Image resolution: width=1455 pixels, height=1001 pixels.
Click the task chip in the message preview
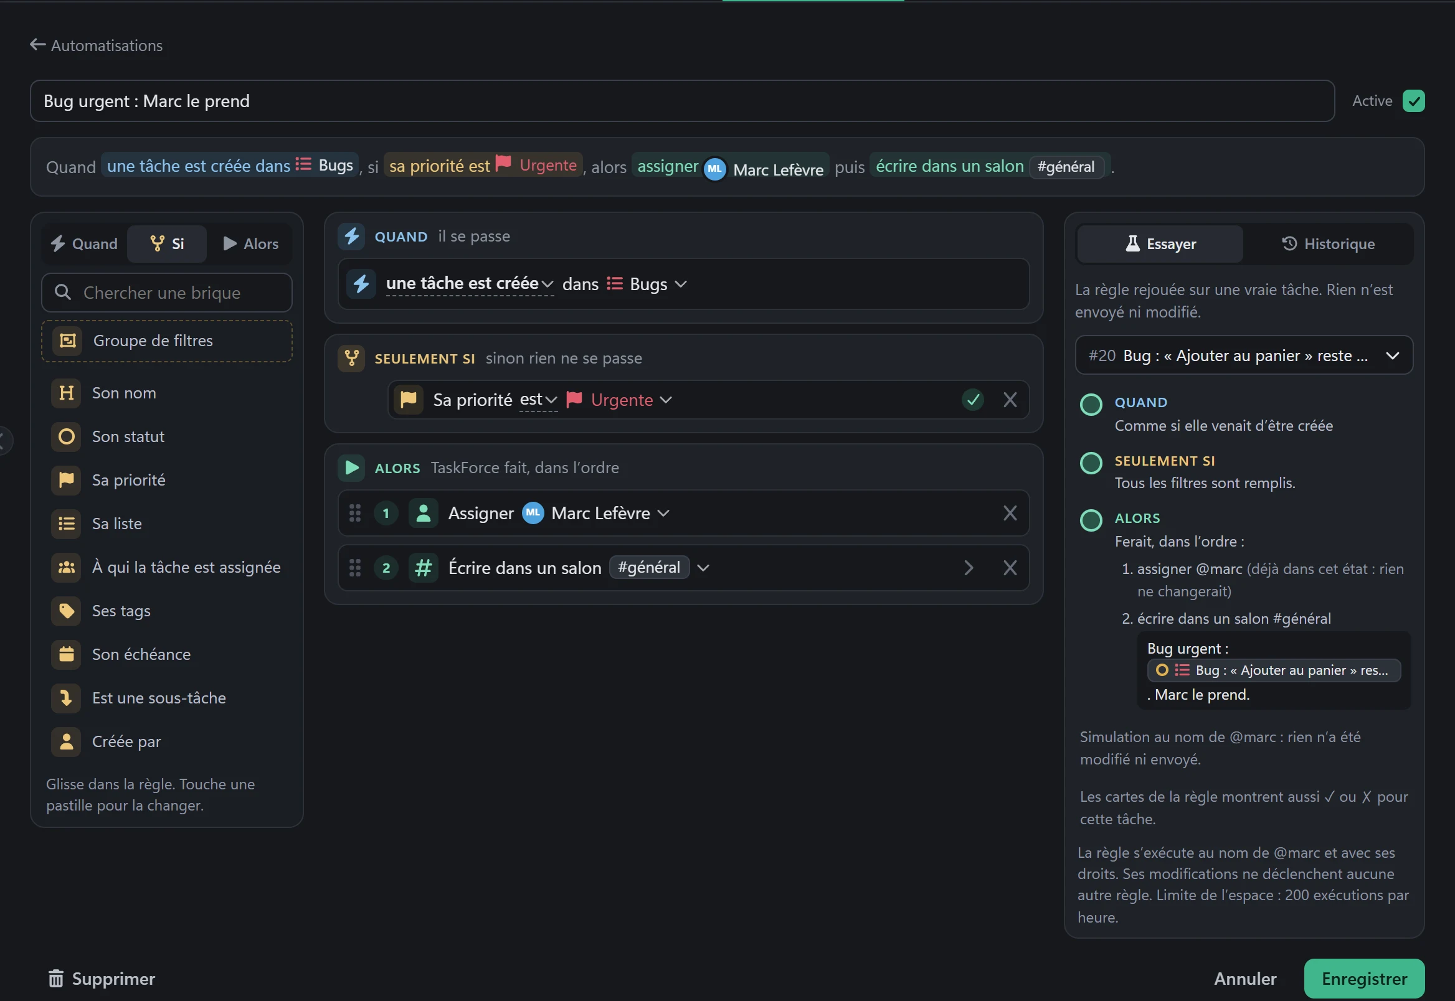(1273, 670)
